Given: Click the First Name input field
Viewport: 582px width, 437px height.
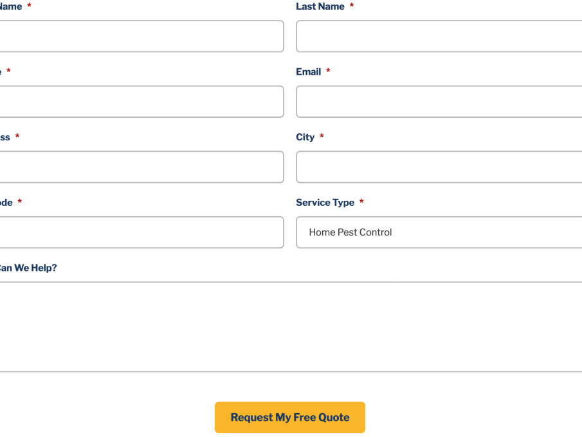Looking at the screenshot, I should 141,36.
